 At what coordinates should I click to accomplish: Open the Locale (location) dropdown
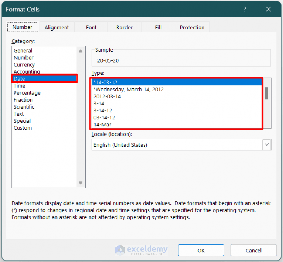click(x=181, y=144)
